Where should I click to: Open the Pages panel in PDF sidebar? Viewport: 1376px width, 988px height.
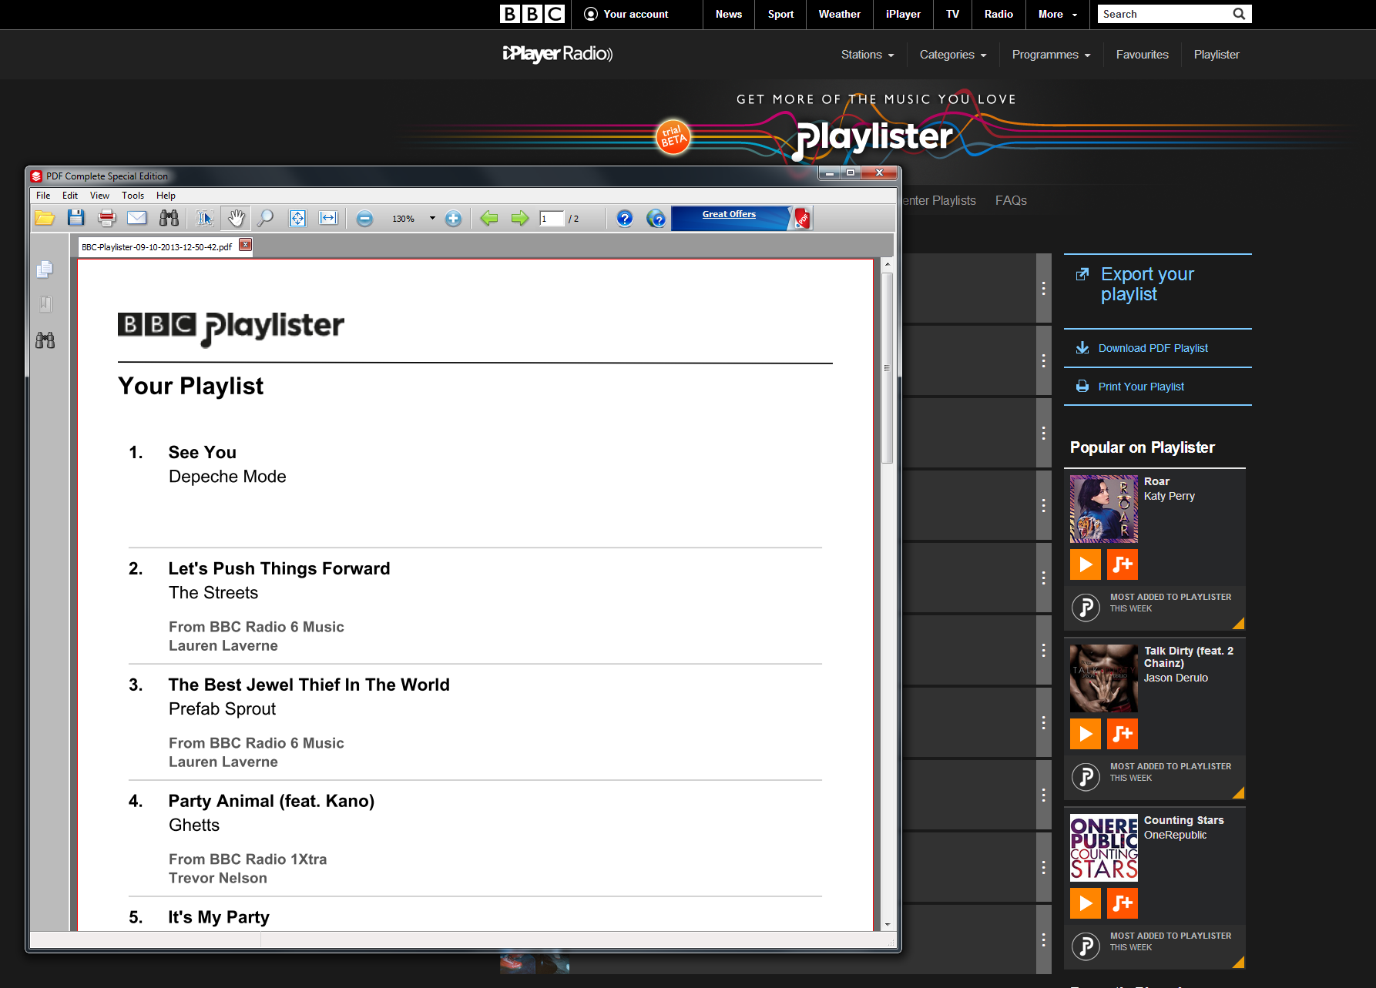45,270
